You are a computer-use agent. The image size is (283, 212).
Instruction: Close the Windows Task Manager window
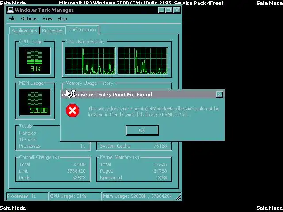(177, 10)
